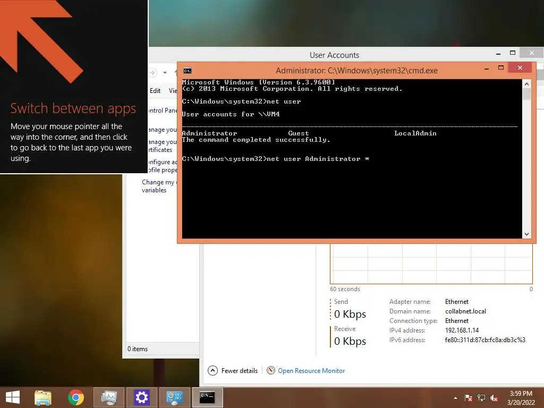This screenshot has width=544, height=408.
Task: Click 'Switch between apps' tip heading
Action: 73,108
